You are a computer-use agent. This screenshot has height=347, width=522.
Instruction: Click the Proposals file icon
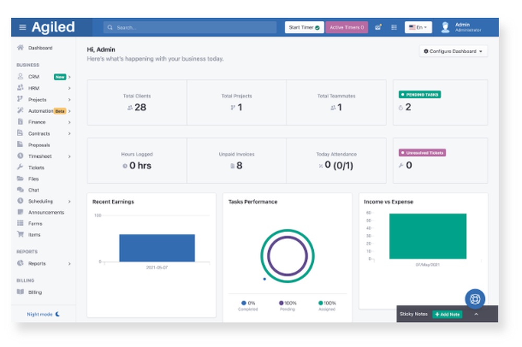coord(20,145)
